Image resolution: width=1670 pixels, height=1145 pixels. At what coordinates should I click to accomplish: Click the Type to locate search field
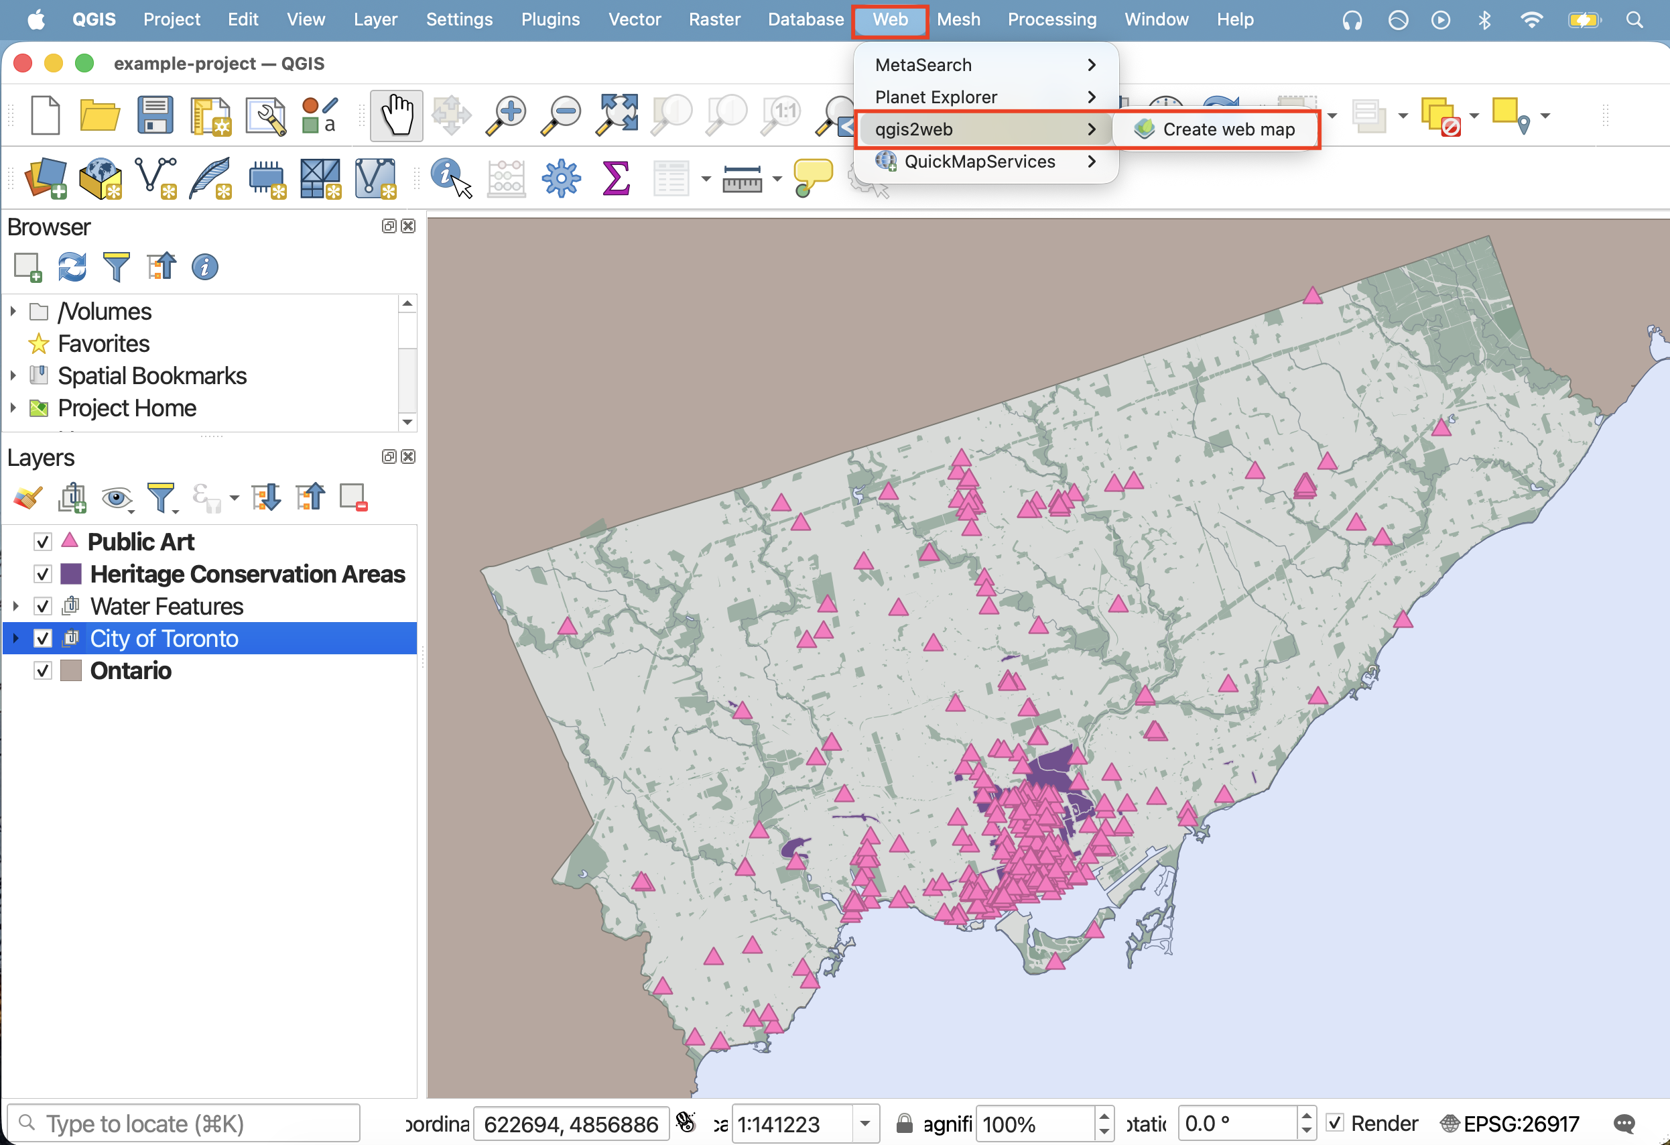pyautogui.click(x=184, y=1124)
